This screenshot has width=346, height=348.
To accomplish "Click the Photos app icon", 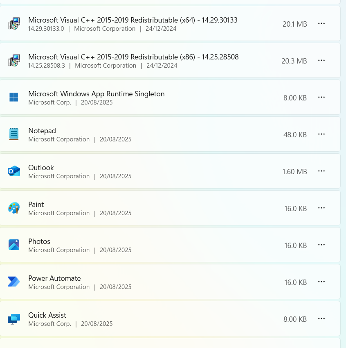I will coord(14,245).
